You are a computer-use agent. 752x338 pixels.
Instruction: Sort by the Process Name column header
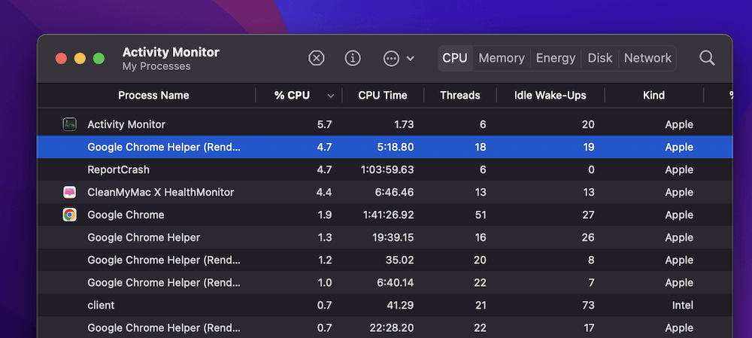pyautogui.click(x=153, y=96)
